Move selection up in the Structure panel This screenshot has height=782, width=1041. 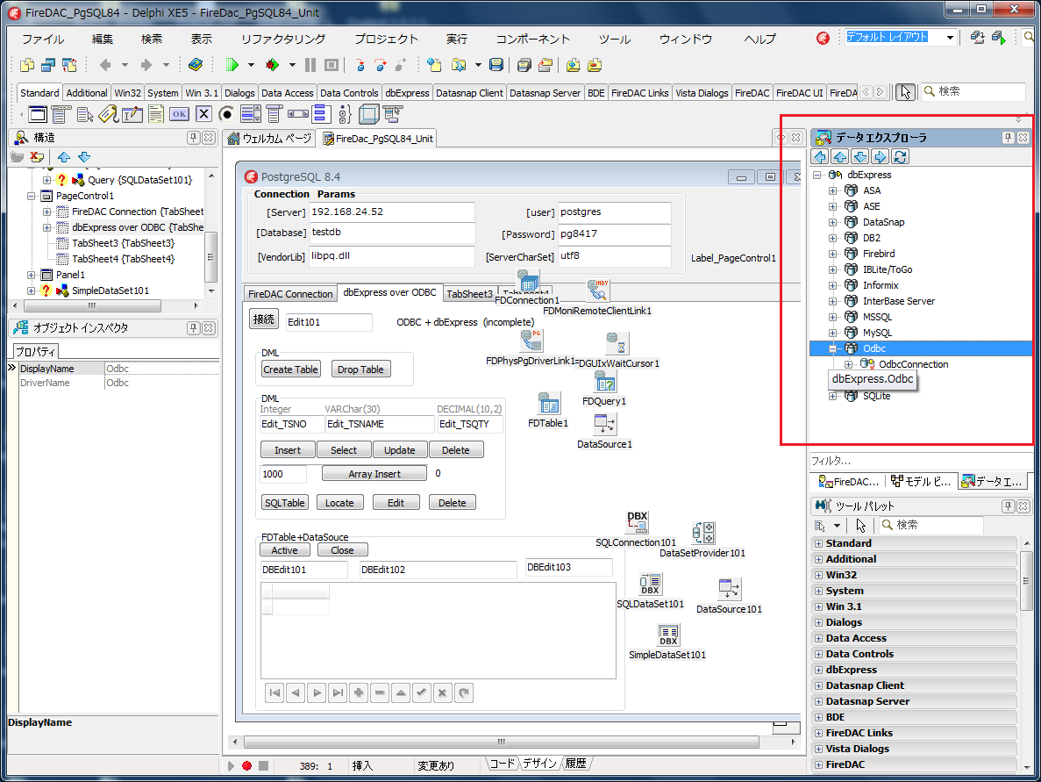point(64,157)
